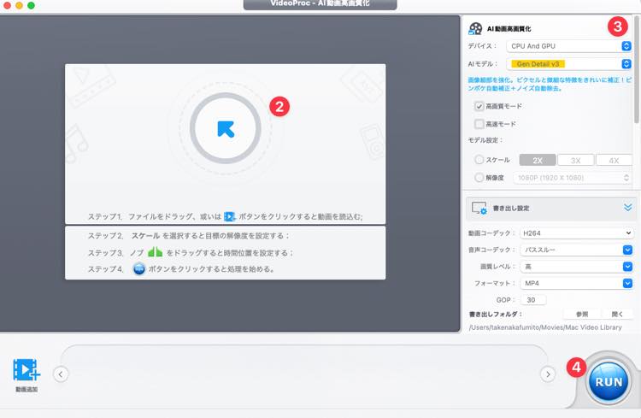Select the 解像度 radio button

479,178
